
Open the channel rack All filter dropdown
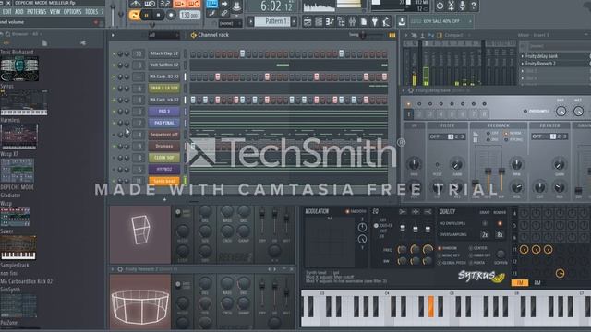[x=163, y=35]
